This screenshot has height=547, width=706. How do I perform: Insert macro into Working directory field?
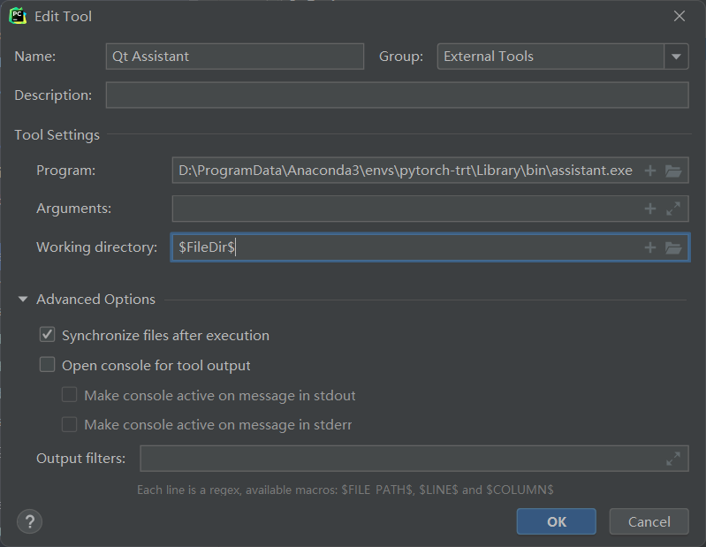tap(650, 247)
